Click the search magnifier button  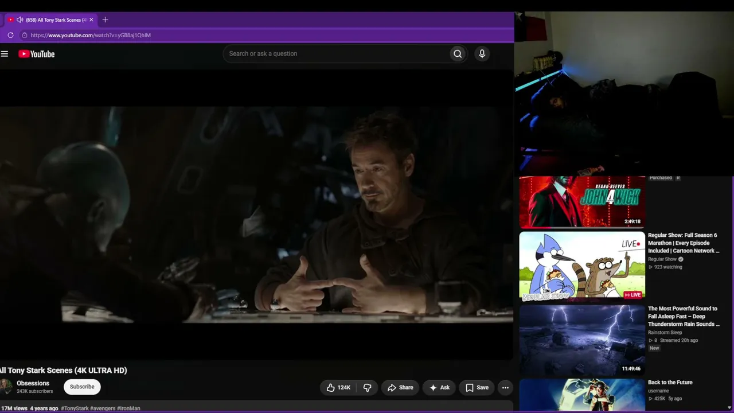click(458, 54)
